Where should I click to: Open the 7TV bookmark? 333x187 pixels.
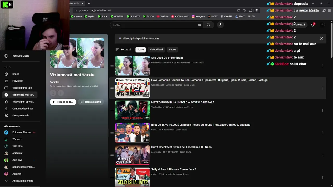252,16
